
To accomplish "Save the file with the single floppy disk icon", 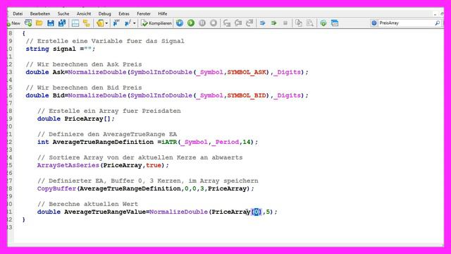I will point(51,23).
